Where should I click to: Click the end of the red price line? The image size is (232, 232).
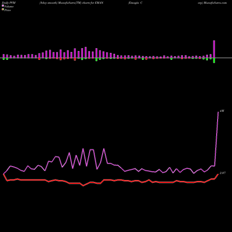point(218,174)
